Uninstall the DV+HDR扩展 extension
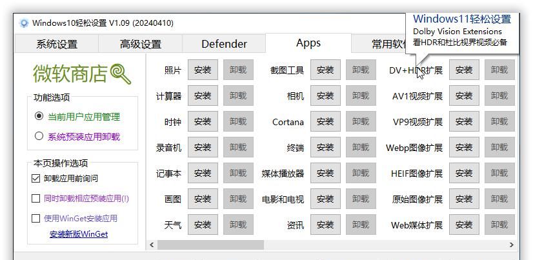The height and width of the screenshot is (260, 533). pyautogui.click(x=499, y=70)
